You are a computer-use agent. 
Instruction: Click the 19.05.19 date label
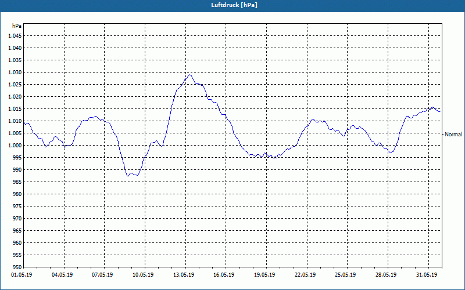point(264,275)
